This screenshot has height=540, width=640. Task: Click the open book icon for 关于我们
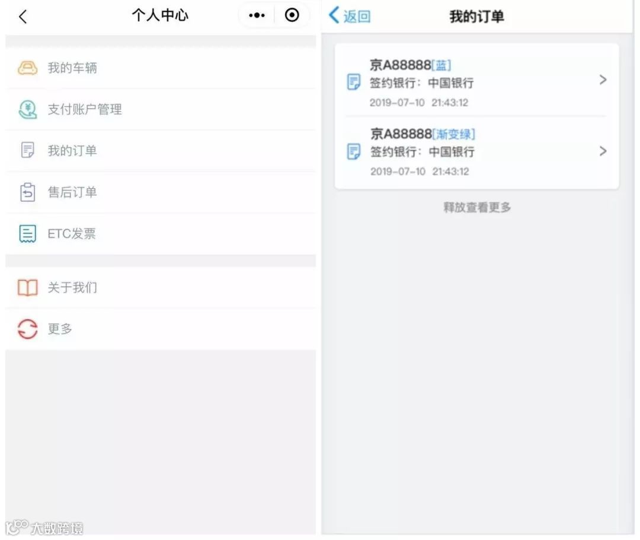[27, 287]
